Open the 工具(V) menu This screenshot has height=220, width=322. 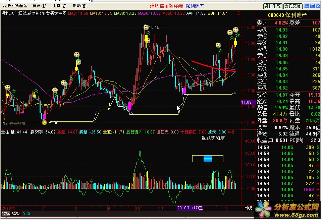[59, 6]
